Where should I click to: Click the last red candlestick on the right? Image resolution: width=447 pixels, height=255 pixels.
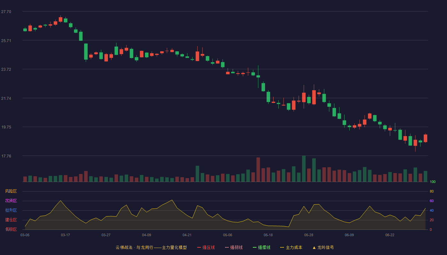[425, 138]
